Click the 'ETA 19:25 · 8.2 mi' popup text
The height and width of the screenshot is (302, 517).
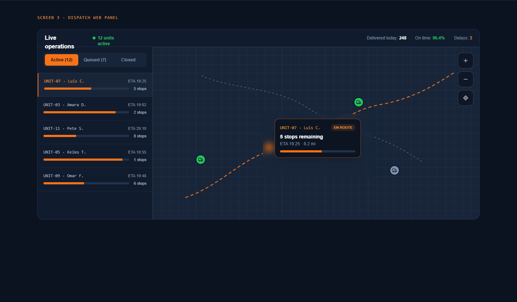point(298,144)
